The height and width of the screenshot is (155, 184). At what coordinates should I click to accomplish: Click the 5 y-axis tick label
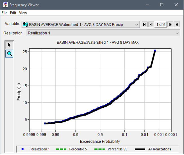(x=26, y=120)
